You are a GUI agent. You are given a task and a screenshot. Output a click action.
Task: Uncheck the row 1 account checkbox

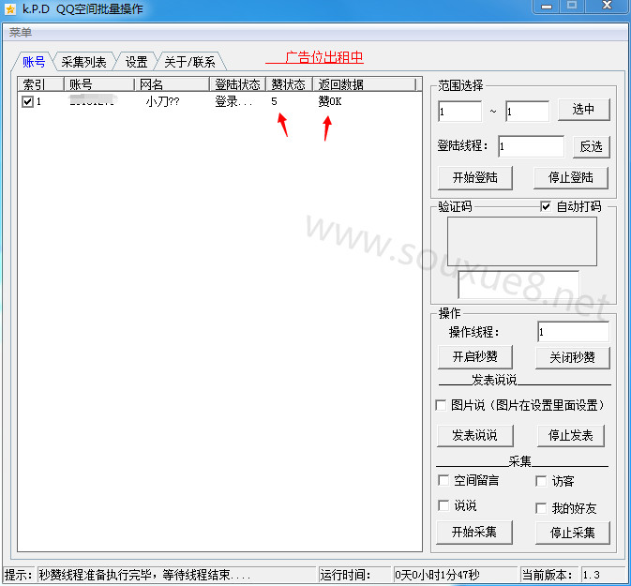[27, 101]
